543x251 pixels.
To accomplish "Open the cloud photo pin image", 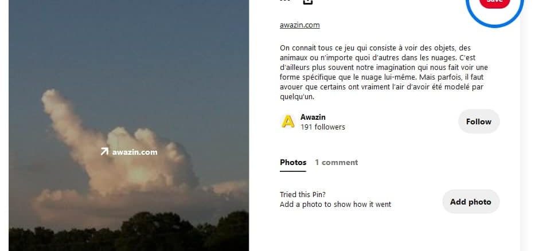I will [129, 125].
